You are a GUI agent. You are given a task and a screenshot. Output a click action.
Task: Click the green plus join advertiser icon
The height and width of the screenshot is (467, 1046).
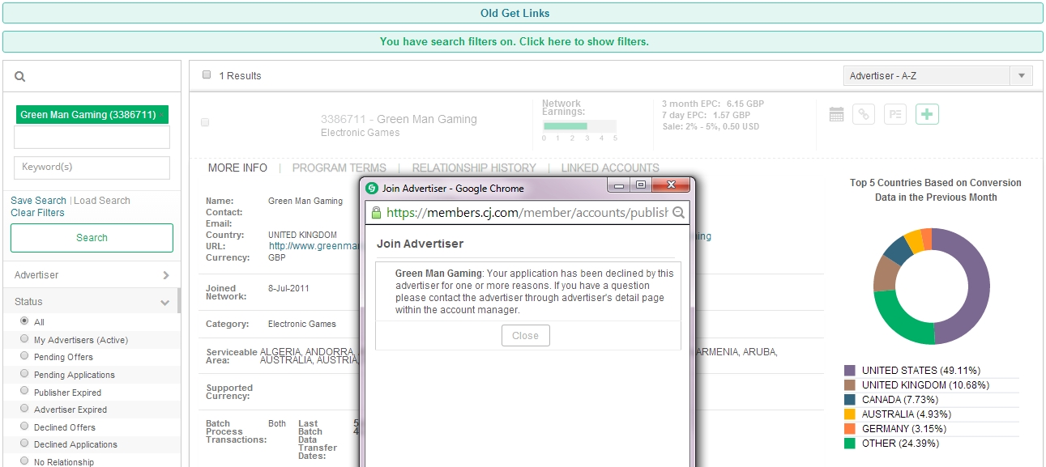tap(927, 115)
